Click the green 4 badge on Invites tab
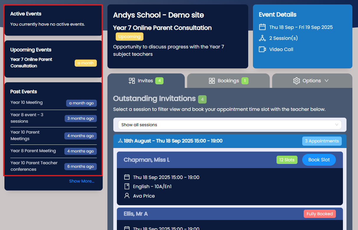358x230 pixels. tap(159, 81)
